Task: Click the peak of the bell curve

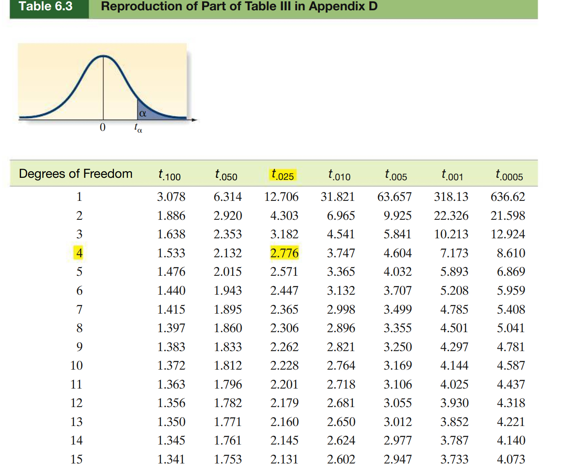Action: click(103, 56)
